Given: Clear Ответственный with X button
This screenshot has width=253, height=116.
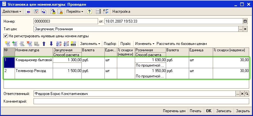Looking at the screenshot, I should click(242, 94).
